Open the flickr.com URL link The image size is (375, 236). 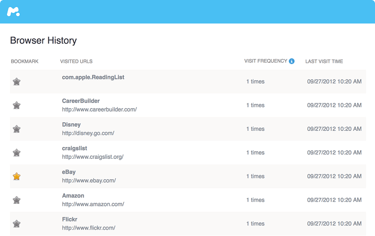tap(88, 228)
